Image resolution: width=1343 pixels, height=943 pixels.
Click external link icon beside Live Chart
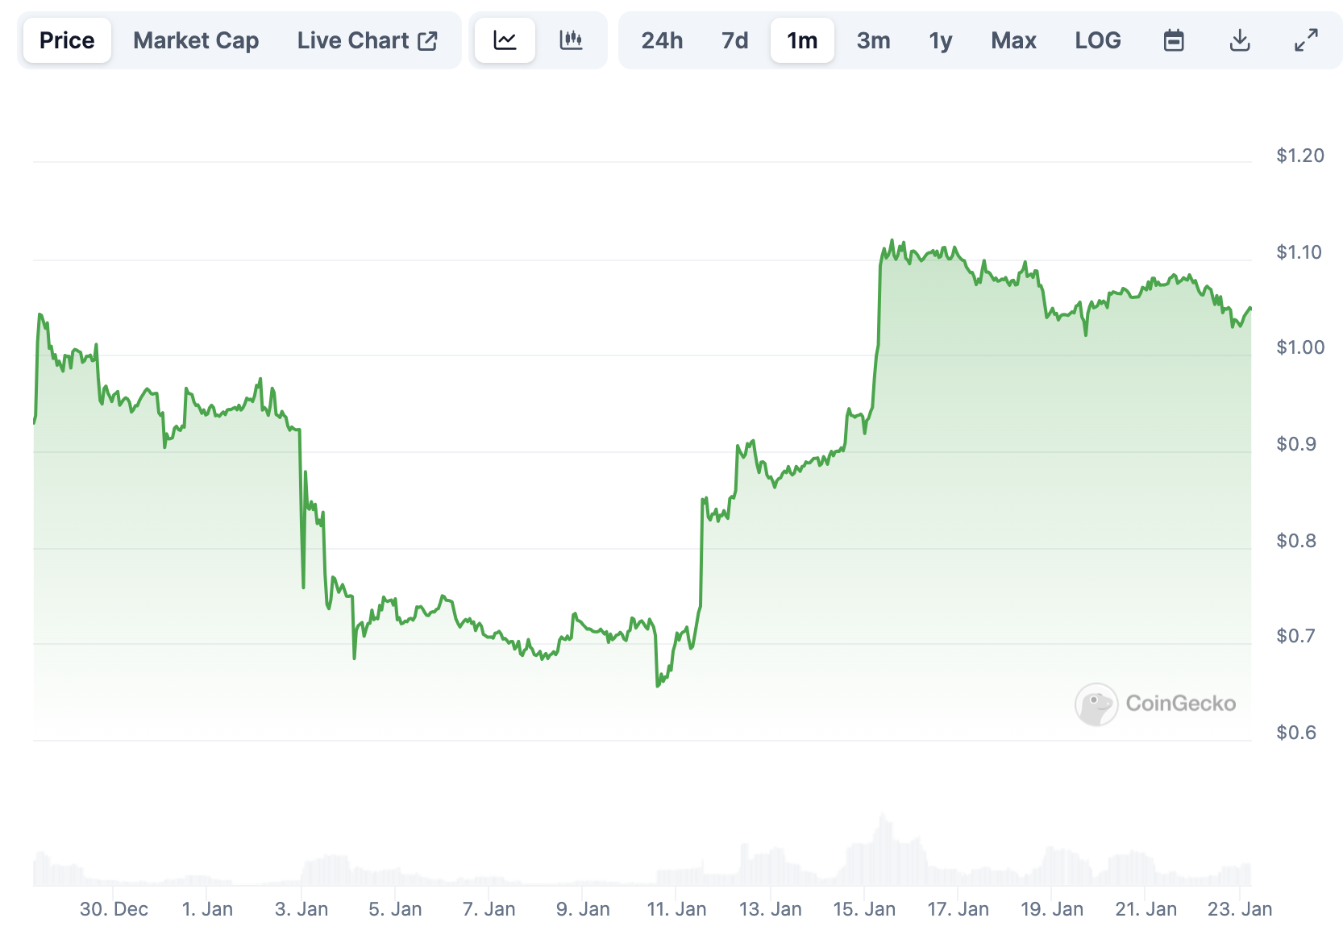point(427,40)
